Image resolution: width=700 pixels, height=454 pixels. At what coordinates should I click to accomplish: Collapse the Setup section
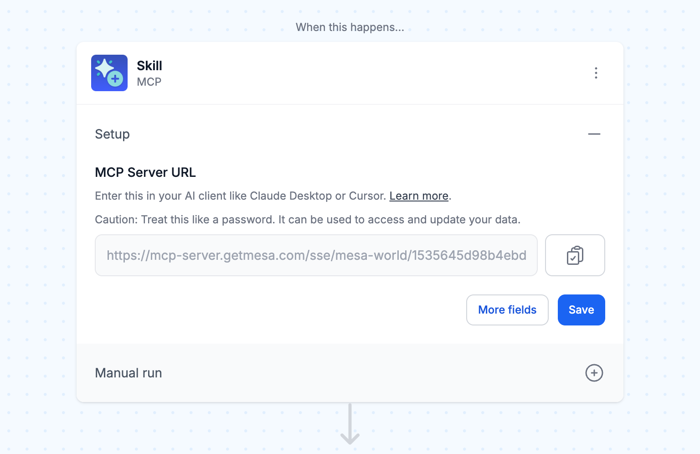click(x=594, y=134)
